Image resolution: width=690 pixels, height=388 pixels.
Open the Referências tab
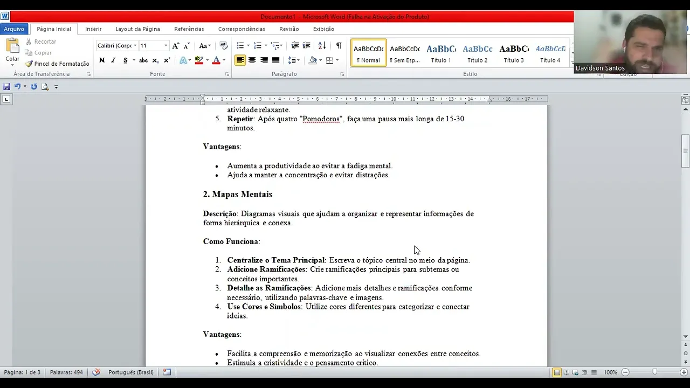[x=189, y=29]
